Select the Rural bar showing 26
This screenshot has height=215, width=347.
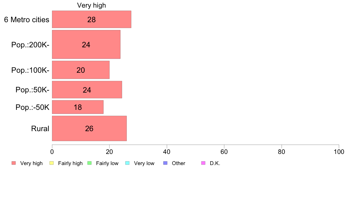tap(89, 129)
